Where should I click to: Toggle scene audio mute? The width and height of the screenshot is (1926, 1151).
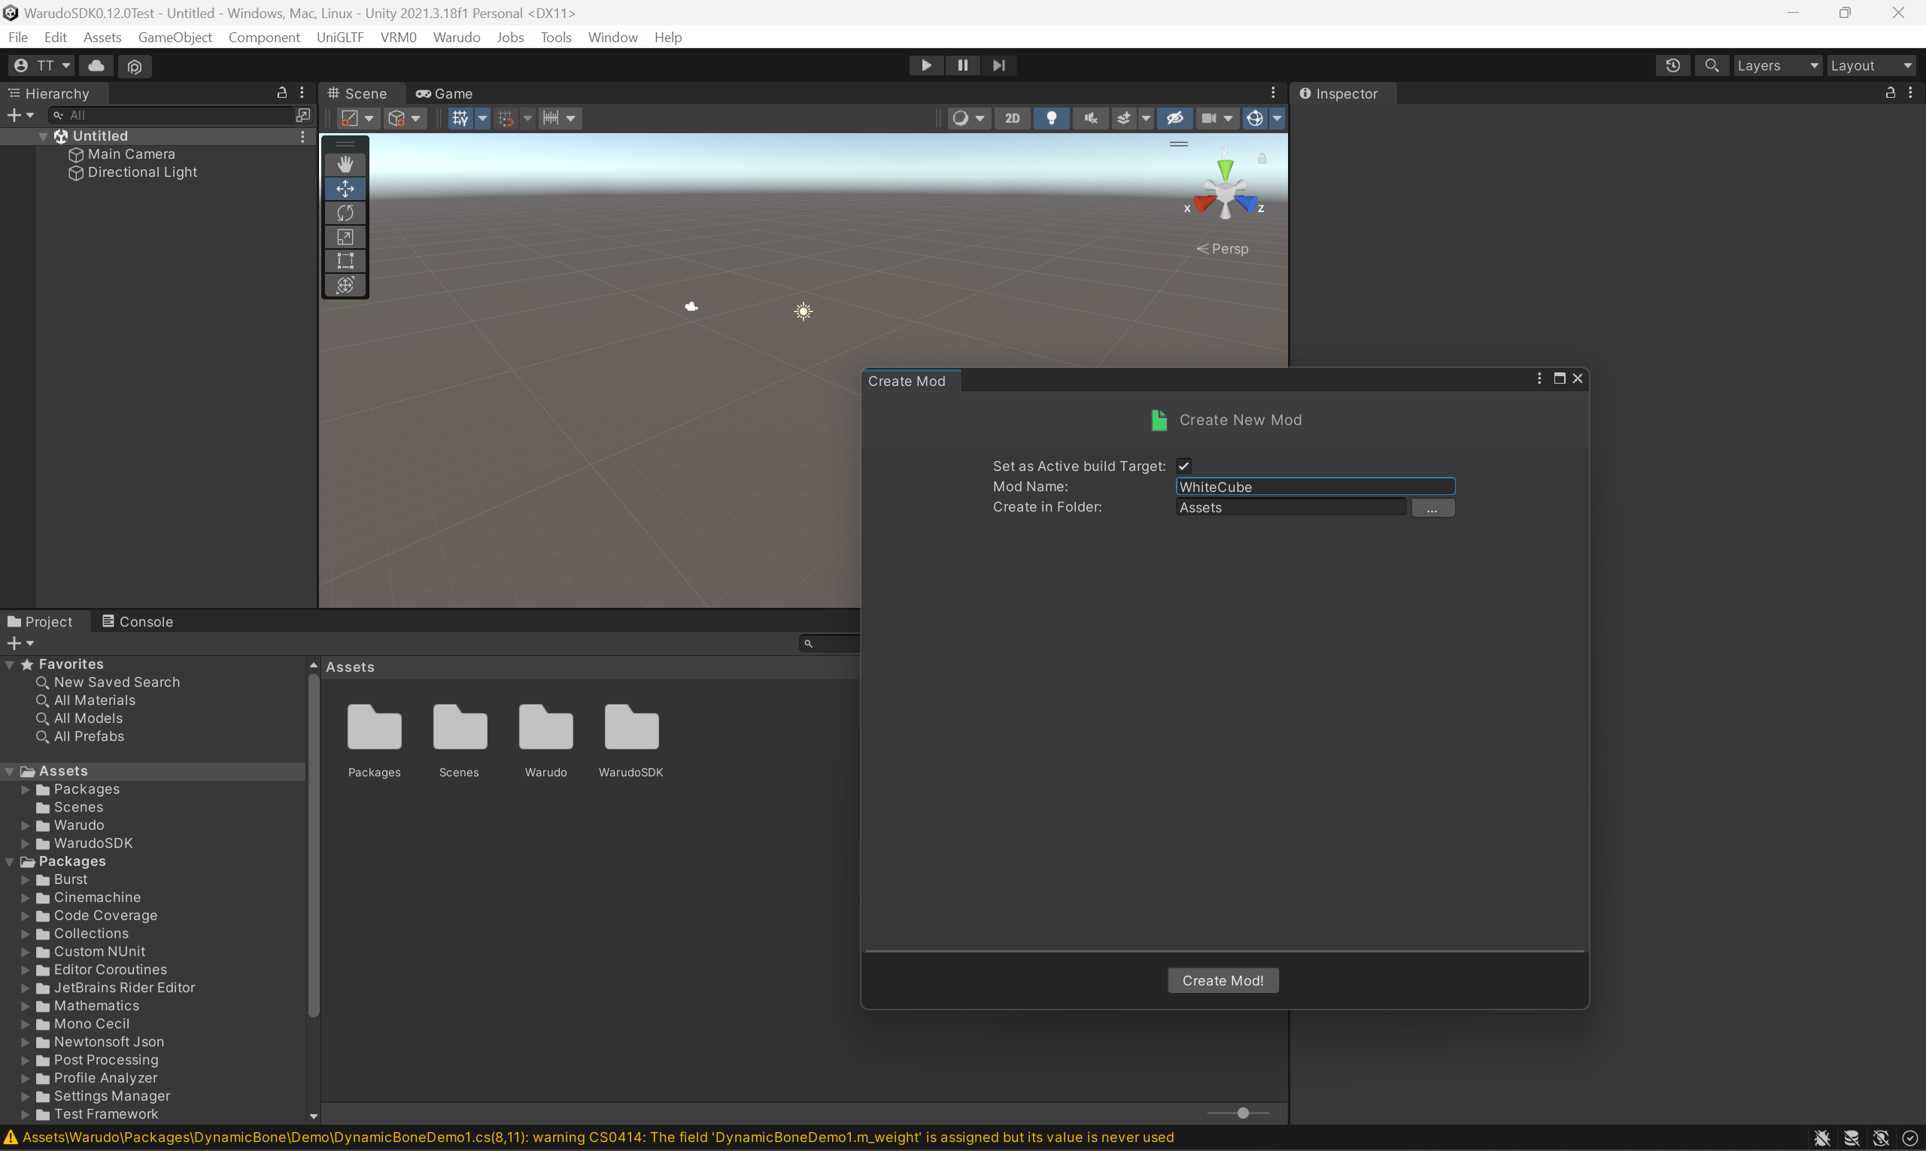(x=1091, y=118)
